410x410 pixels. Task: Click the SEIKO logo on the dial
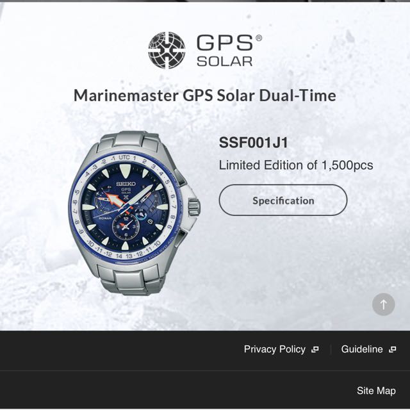click(126, 184)
